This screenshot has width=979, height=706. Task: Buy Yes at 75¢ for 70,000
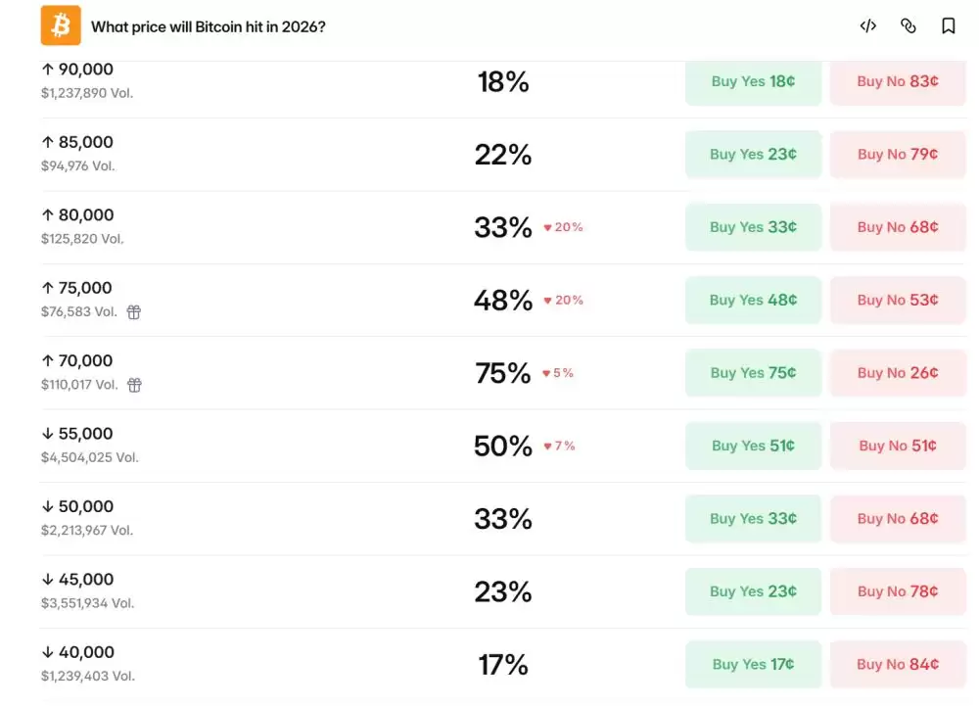[x=753, y=373]
